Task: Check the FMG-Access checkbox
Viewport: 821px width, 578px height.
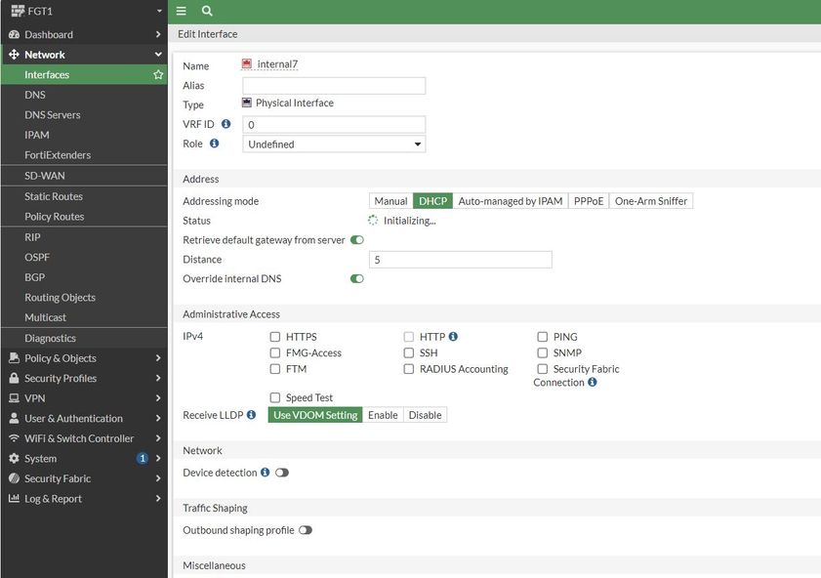Action: (x=275, y=352)
